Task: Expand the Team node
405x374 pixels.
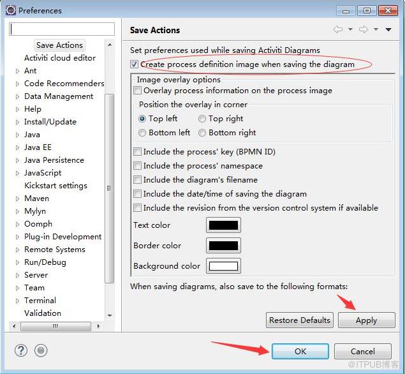Action: [17, 288]
